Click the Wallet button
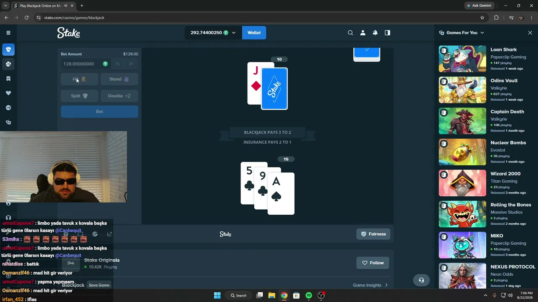538x302 pixels. click(x=254, y=33)
